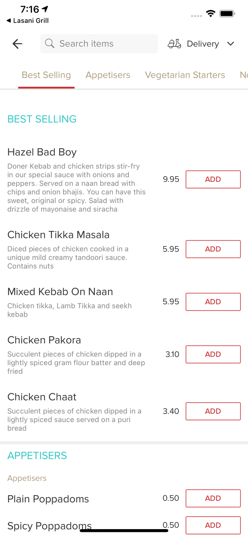Click the Search items field

[x=104, y=44]
